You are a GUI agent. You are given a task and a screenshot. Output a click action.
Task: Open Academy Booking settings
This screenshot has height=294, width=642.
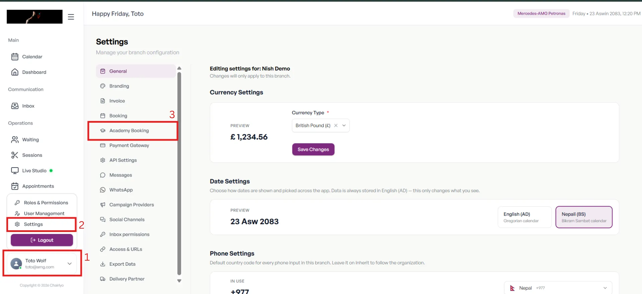click(x=136, y=130)
